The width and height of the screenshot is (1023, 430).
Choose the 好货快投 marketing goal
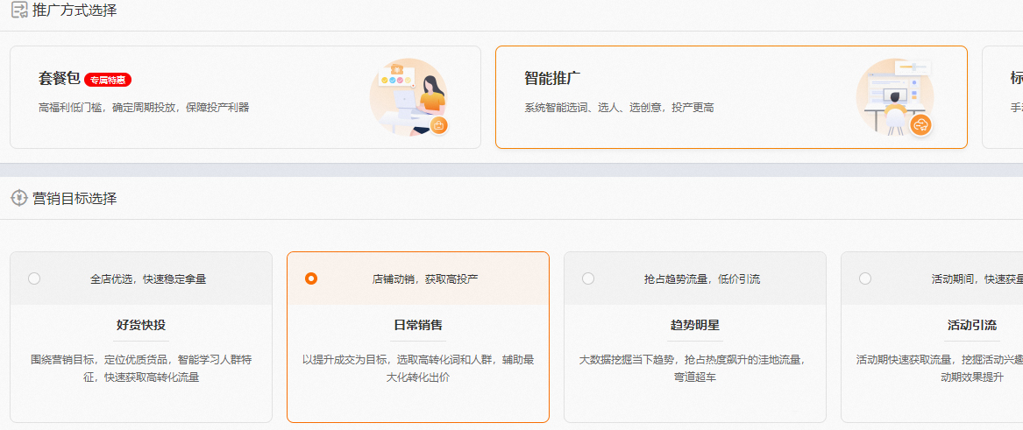[141, 337]
